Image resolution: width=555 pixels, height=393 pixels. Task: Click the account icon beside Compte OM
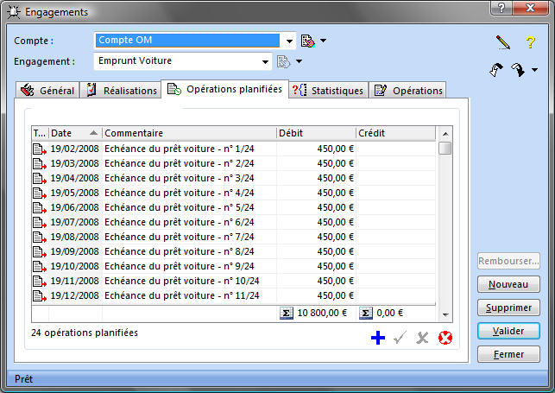pos(308,41)
